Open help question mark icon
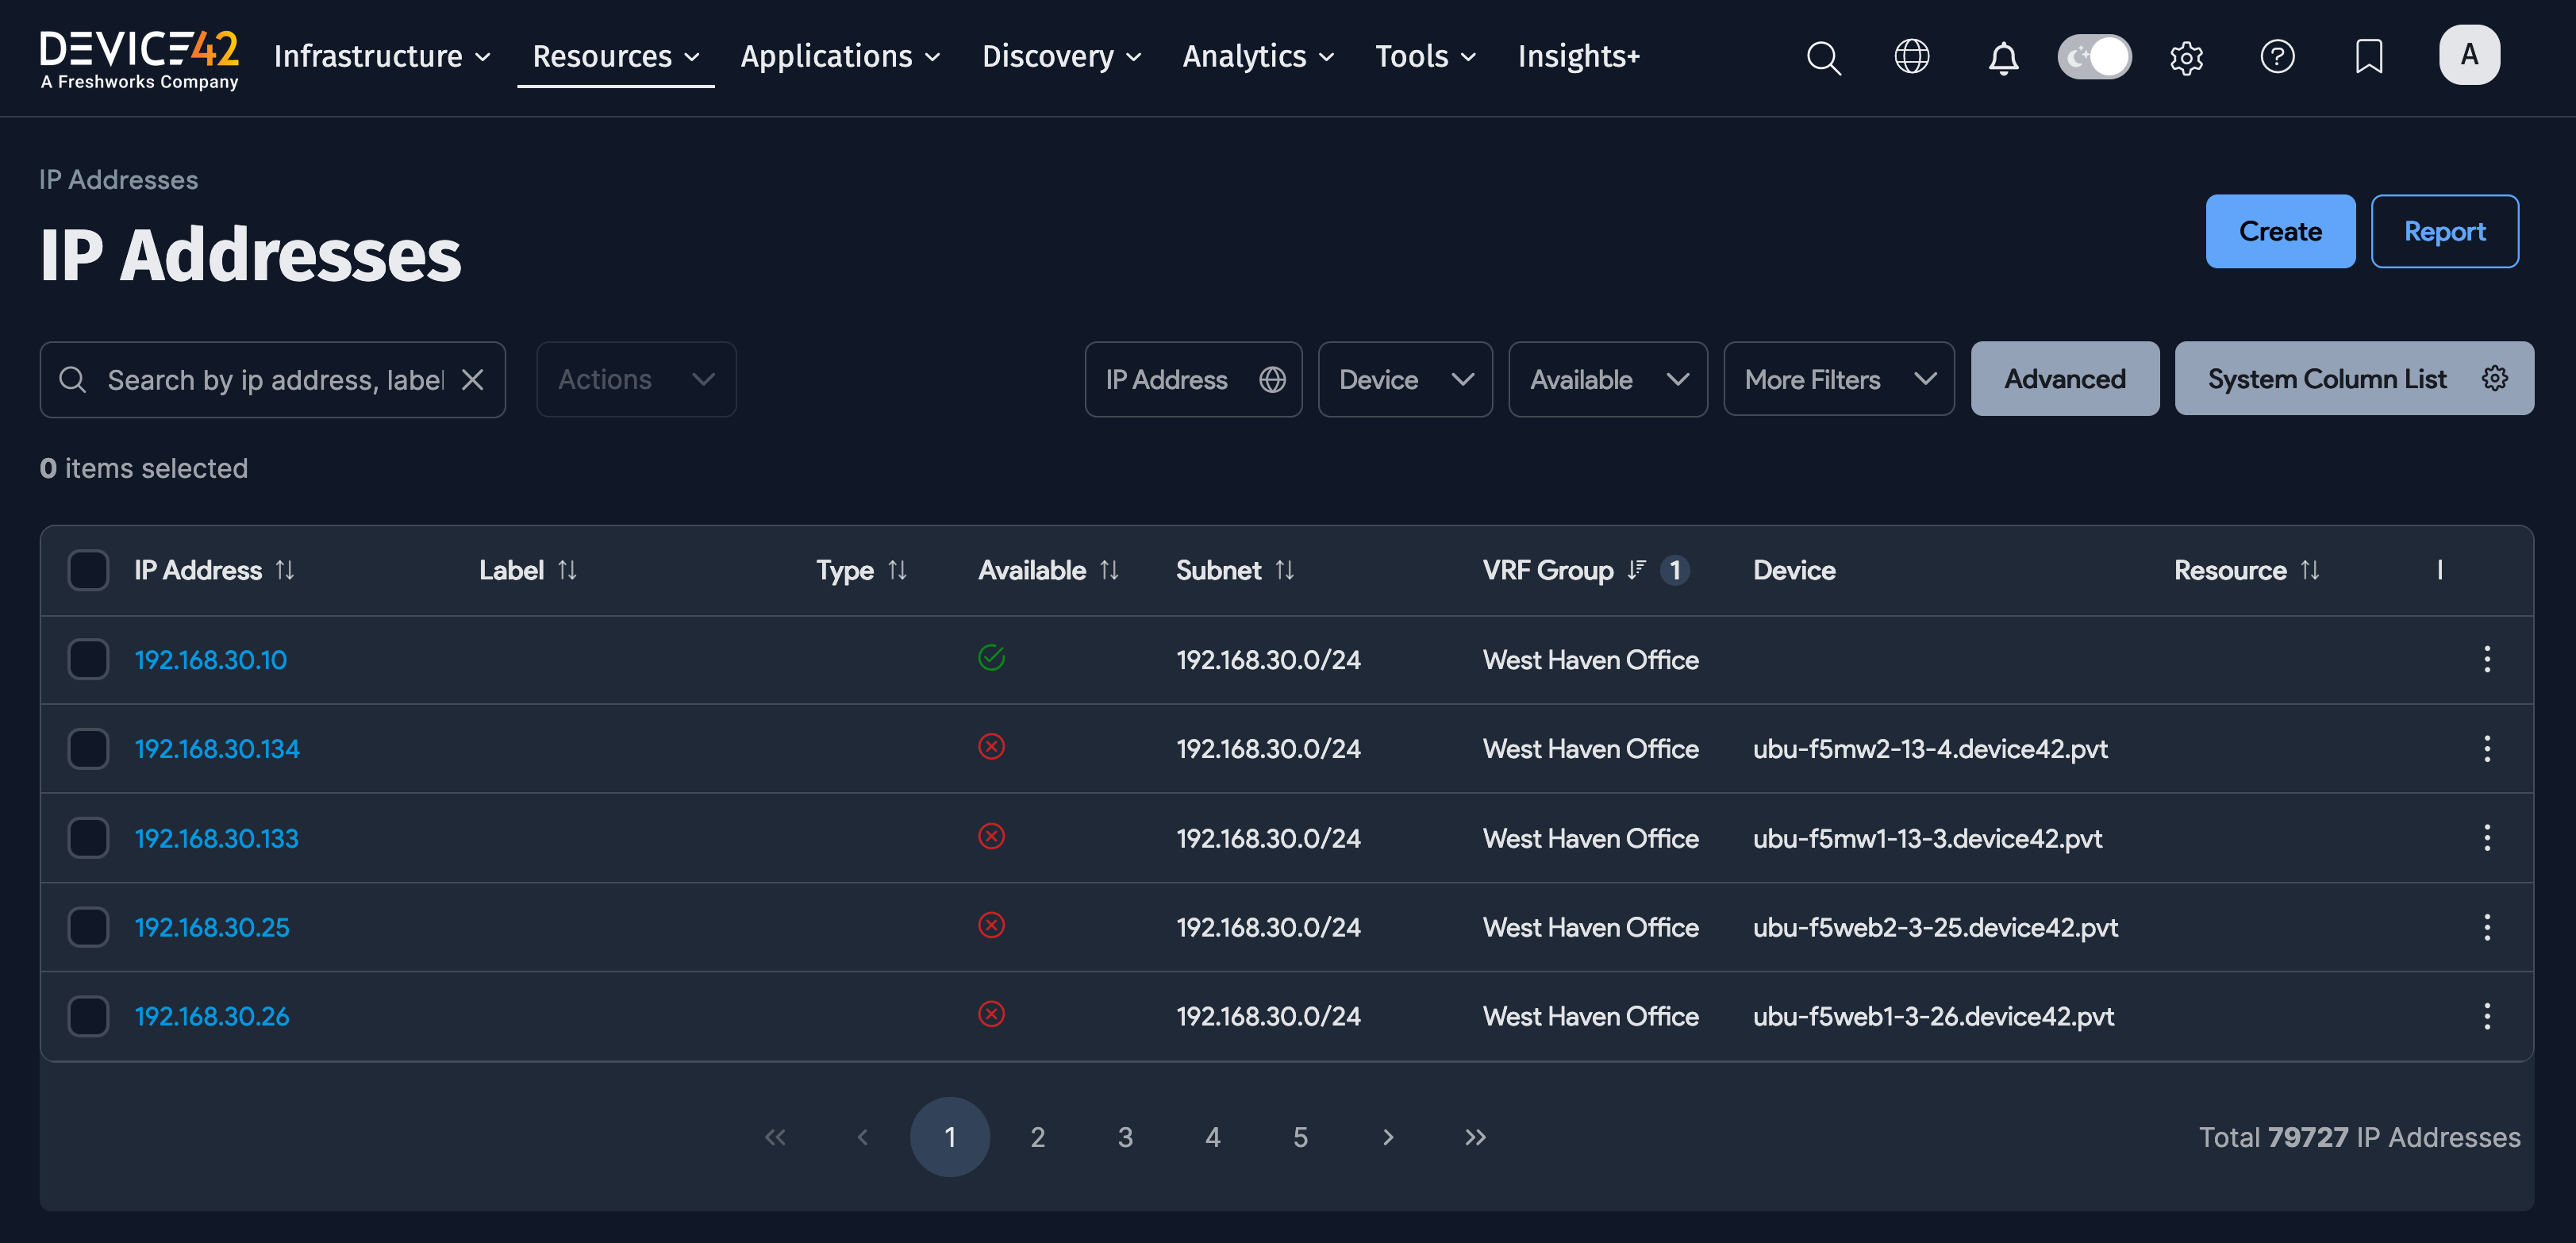 2277,56
